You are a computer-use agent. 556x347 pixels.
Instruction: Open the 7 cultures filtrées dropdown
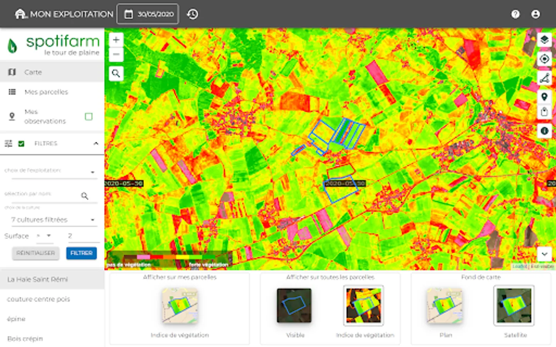[54, 220]
